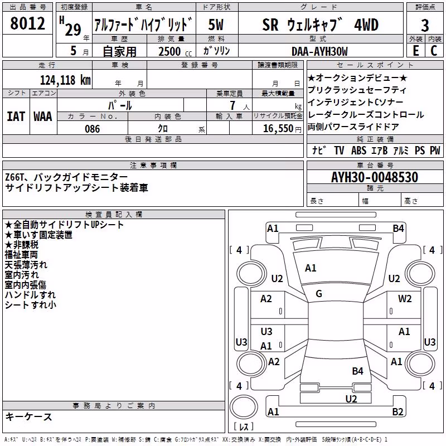Click the 後日発送部品 header
This screenshot has width=446, height=446.
coord(153,139)
